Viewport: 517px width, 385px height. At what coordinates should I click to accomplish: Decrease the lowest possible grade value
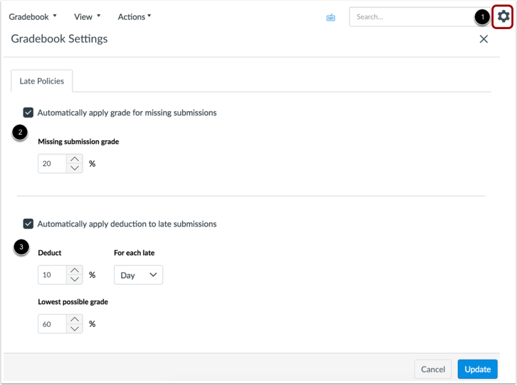(x=75, y=329)
